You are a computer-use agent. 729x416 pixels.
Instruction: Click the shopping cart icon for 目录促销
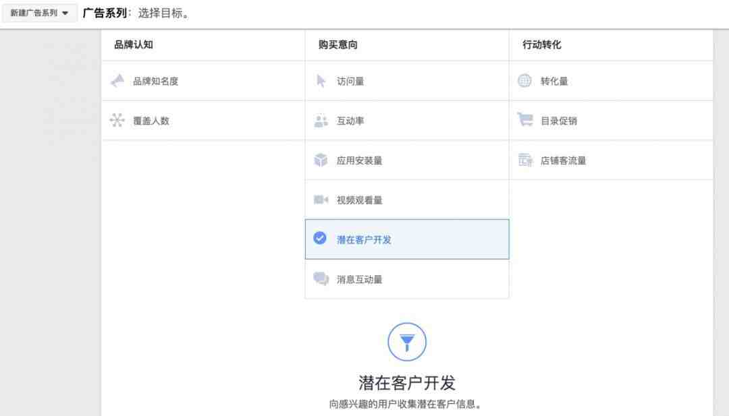(525, 120)
